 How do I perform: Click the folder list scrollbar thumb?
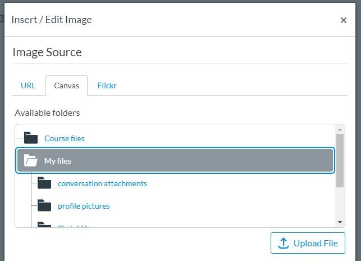340,160
